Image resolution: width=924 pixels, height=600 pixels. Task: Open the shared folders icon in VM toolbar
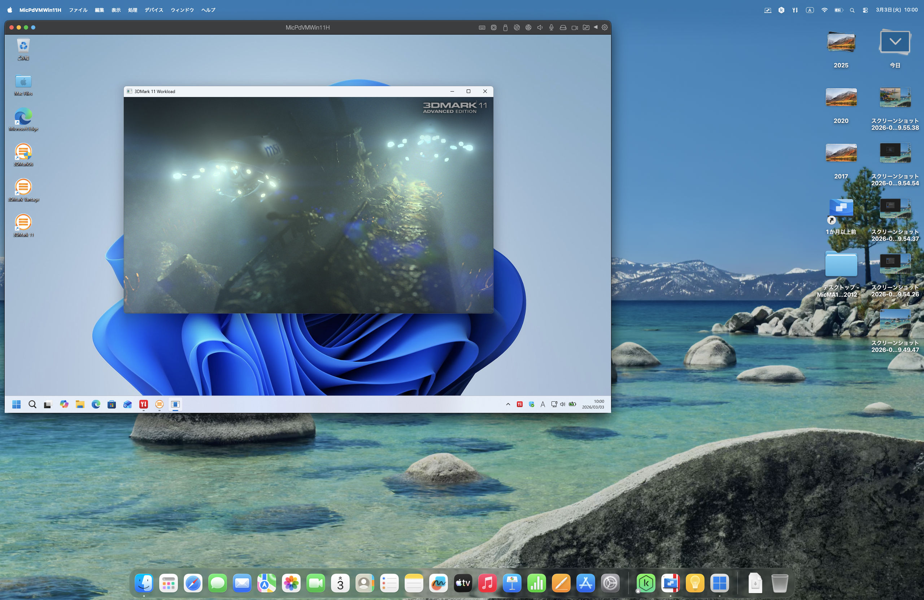click(x=586, y=27)
